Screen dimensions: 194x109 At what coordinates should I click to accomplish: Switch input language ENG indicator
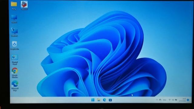tap(165, 100)
